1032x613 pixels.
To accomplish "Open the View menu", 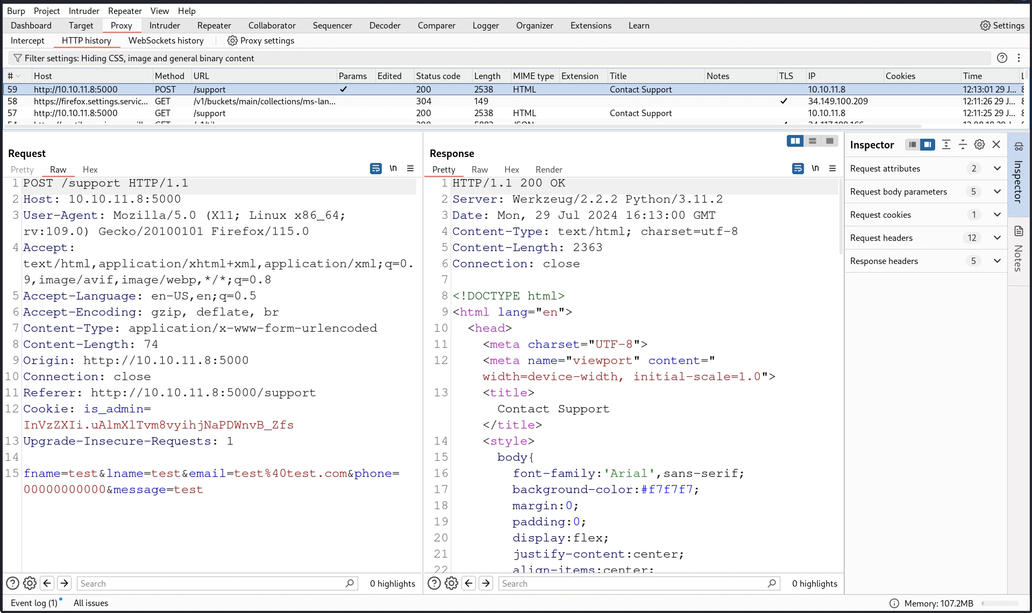I will click(159, 11).
